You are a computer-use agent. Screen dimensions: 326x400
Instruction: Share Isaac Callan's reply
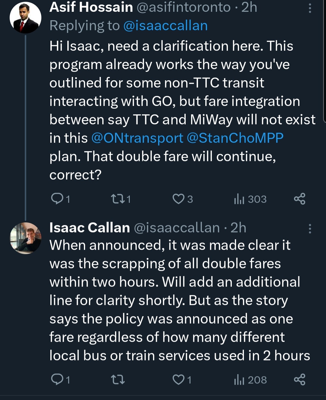(299, 379)
